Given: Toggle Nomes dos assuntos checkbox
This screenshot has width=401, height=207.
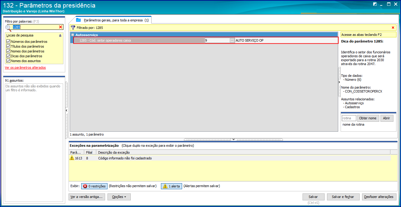Looking at the screenshot, I should (8, 61).
